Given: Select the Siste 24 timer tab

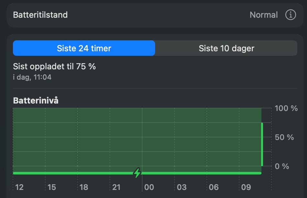Looking at the screenshot, I should [84, 48].
